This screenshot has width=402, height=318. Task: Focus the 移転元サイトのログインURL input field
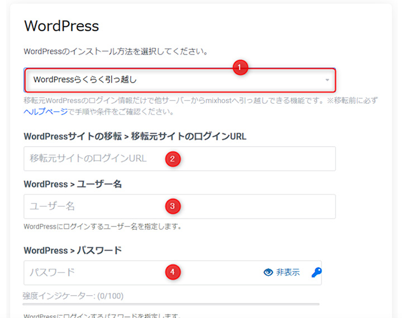point(180,158)
